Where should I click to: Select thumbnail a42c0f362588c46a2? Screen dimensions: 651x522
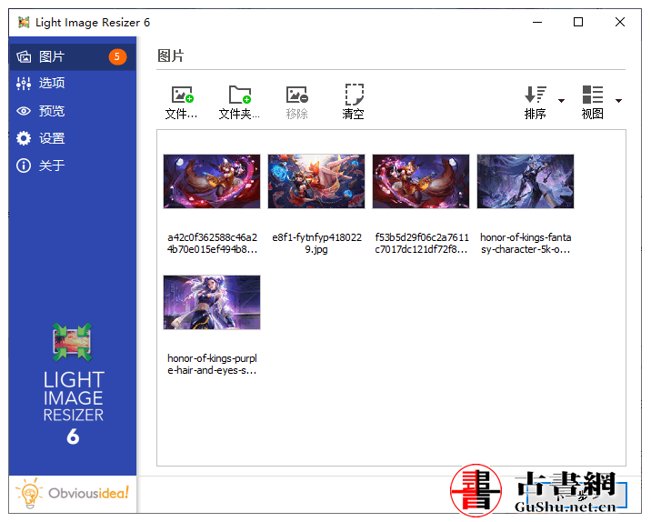tap(212, 182)
